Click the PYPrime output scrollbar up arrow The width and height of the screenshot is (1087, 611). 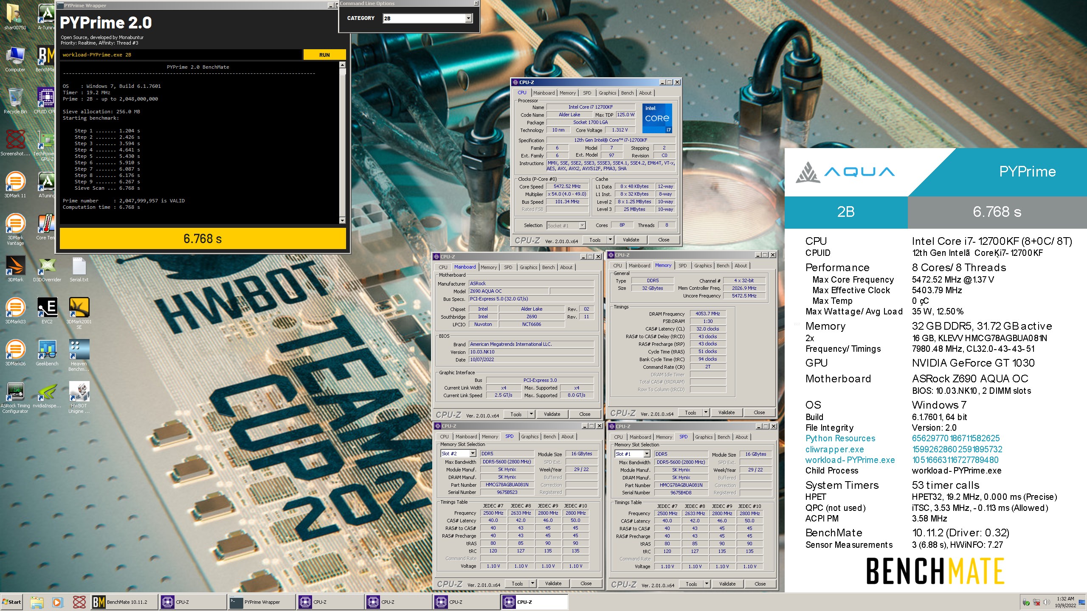tap(342, 65)
